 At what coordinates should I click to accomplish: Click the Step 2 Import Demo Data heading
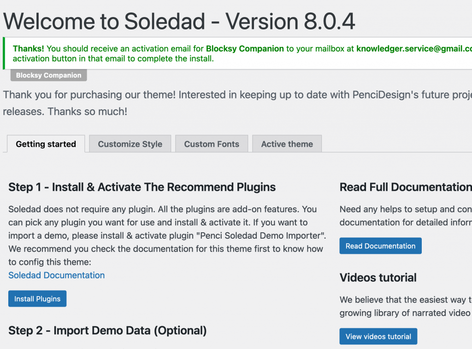coord(107,331)
